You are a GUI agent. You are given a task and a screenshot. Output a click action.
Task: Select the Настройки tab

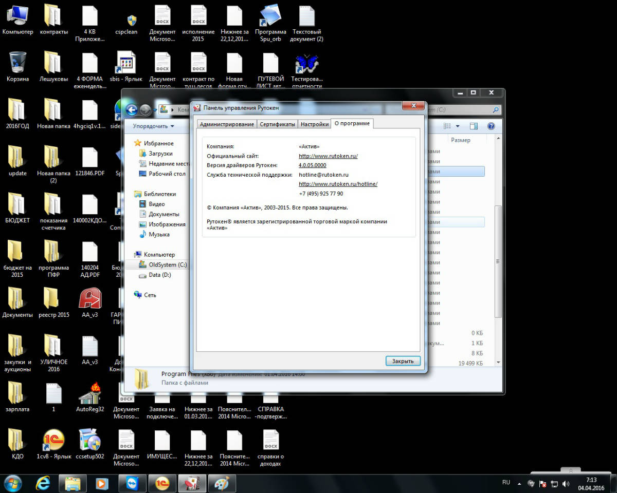[x=314, y=124]
